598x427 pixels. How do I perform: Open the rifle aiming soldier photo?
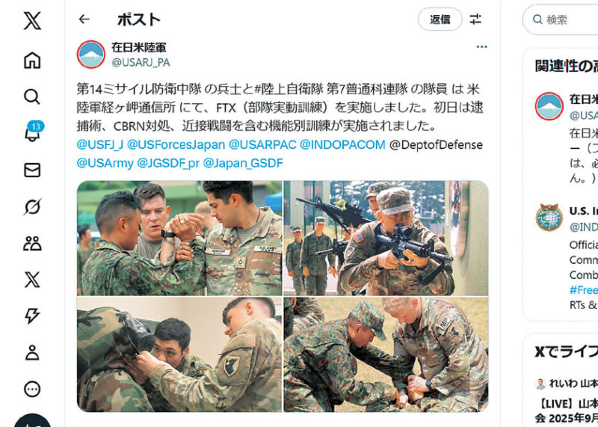pos(386,238)
